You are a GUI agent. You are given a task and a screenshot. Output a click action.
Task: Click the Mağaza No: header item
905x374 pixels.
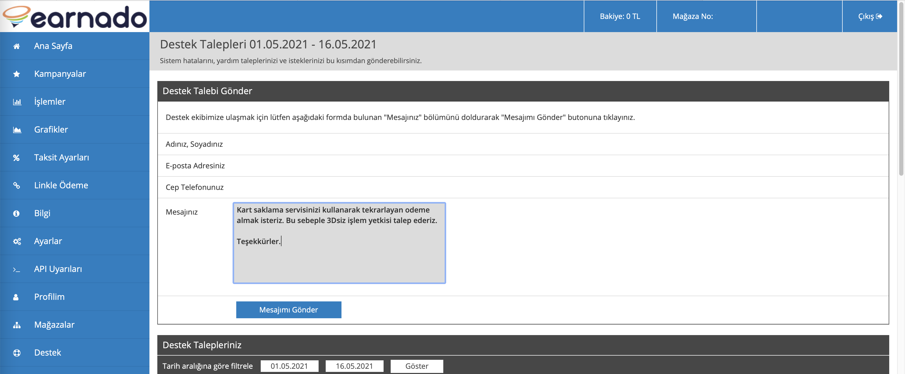[706, 17]
